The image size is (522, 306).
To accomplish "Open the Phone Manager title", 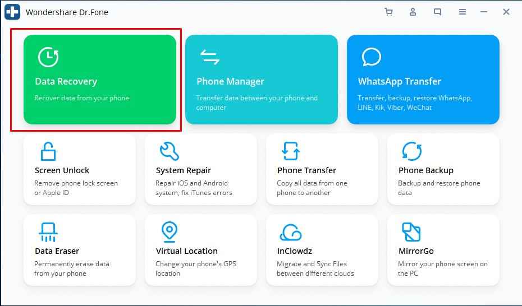I will pyautogui.click(x=230, y=81).
